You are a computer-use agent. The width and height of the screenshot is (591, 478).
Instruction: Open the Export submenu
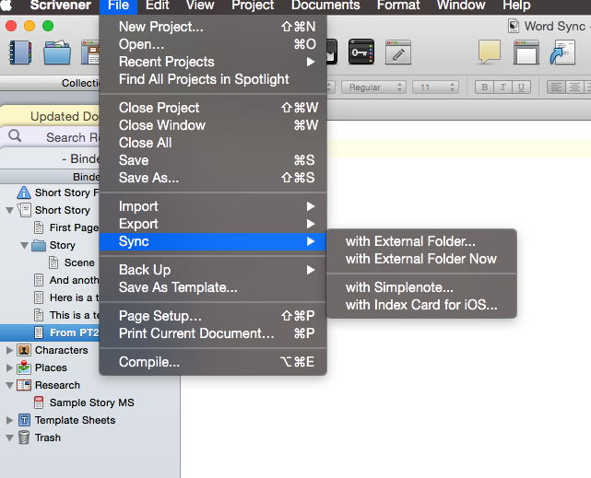(213, 224)
